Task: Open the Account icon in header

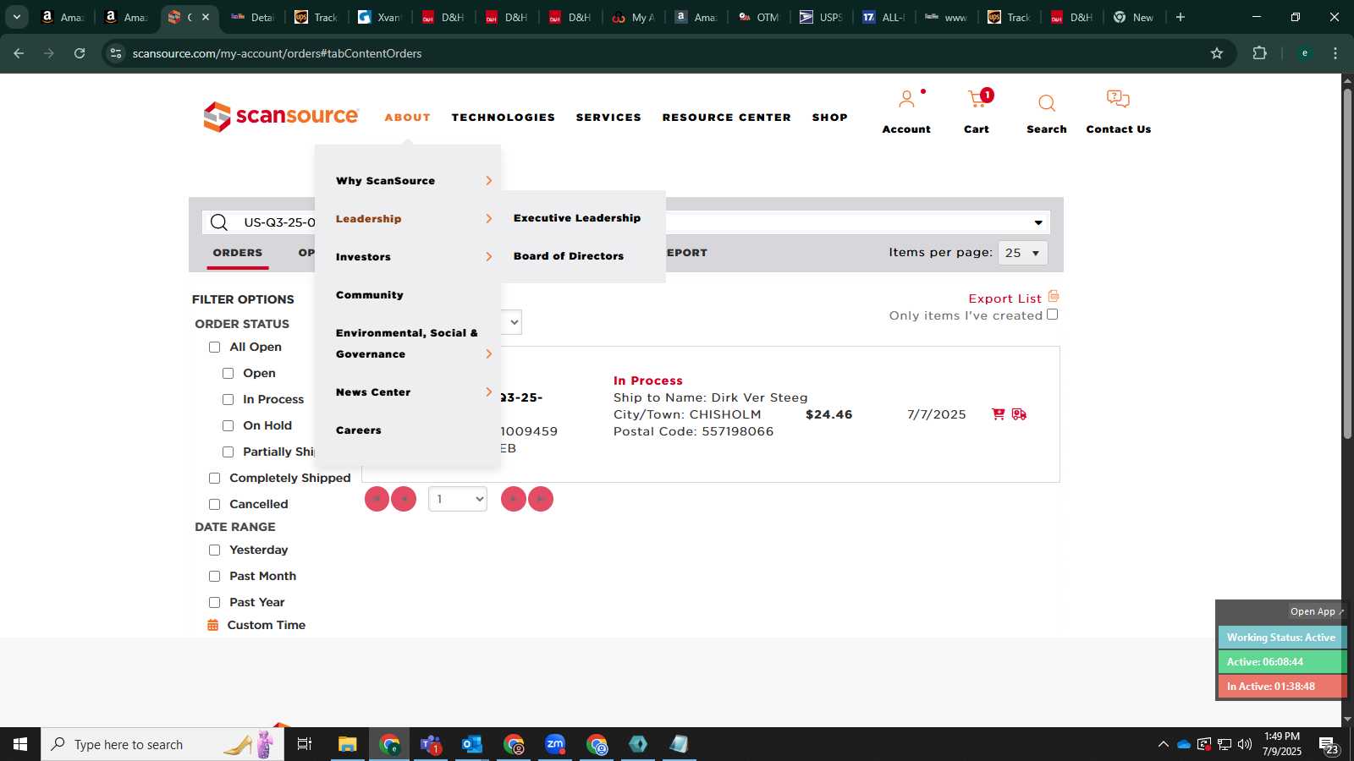Action: coord(906,100)
